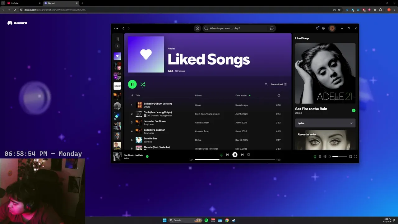The image size is (398, 224).
Task: Toggle repeat mode
Action: [248, 155]
